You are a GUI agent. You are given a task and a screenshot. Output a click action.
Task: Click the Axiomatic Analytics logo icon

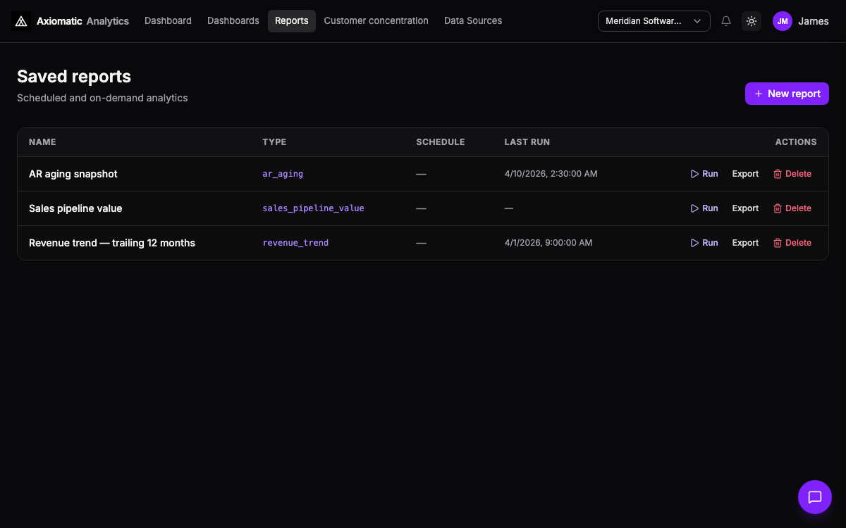pos(21,21)
